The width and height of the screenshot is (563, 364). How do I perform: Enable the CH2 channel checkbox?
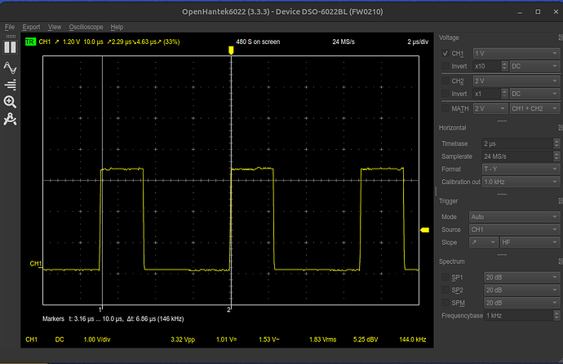445,81
